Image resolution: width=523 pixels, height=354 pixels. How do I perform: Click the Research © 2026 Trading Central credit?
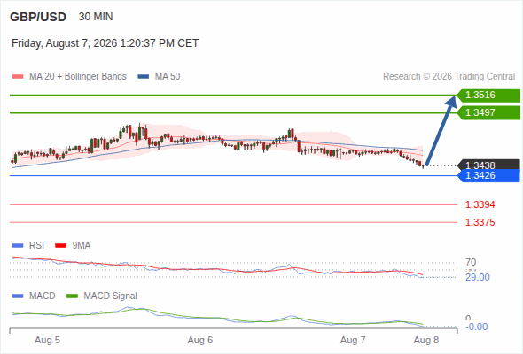(x=449, y=77)
